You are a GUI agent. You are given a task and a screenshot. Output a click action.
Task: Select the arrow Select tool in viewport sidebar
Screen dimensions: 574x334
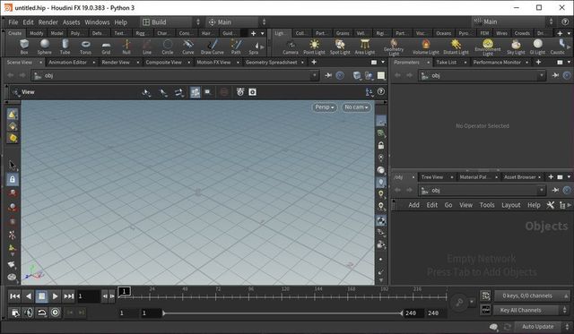[12, 165]
